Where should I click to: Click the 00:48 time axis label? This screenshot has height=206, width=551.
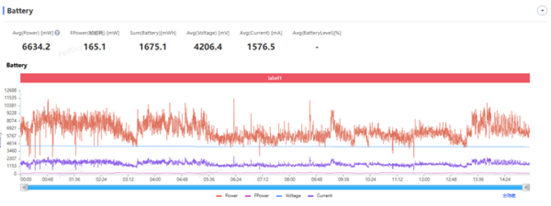[x=47, y=179]
